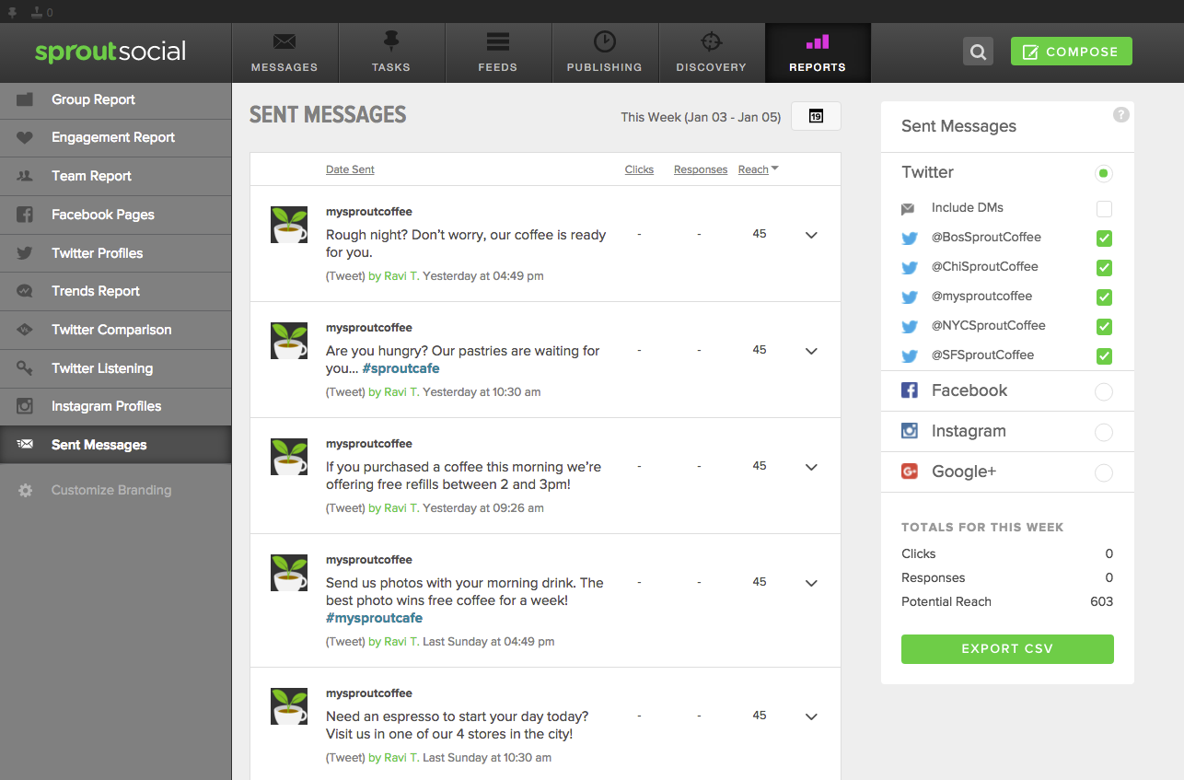Click the Group Report folder icon

(25, 99)
